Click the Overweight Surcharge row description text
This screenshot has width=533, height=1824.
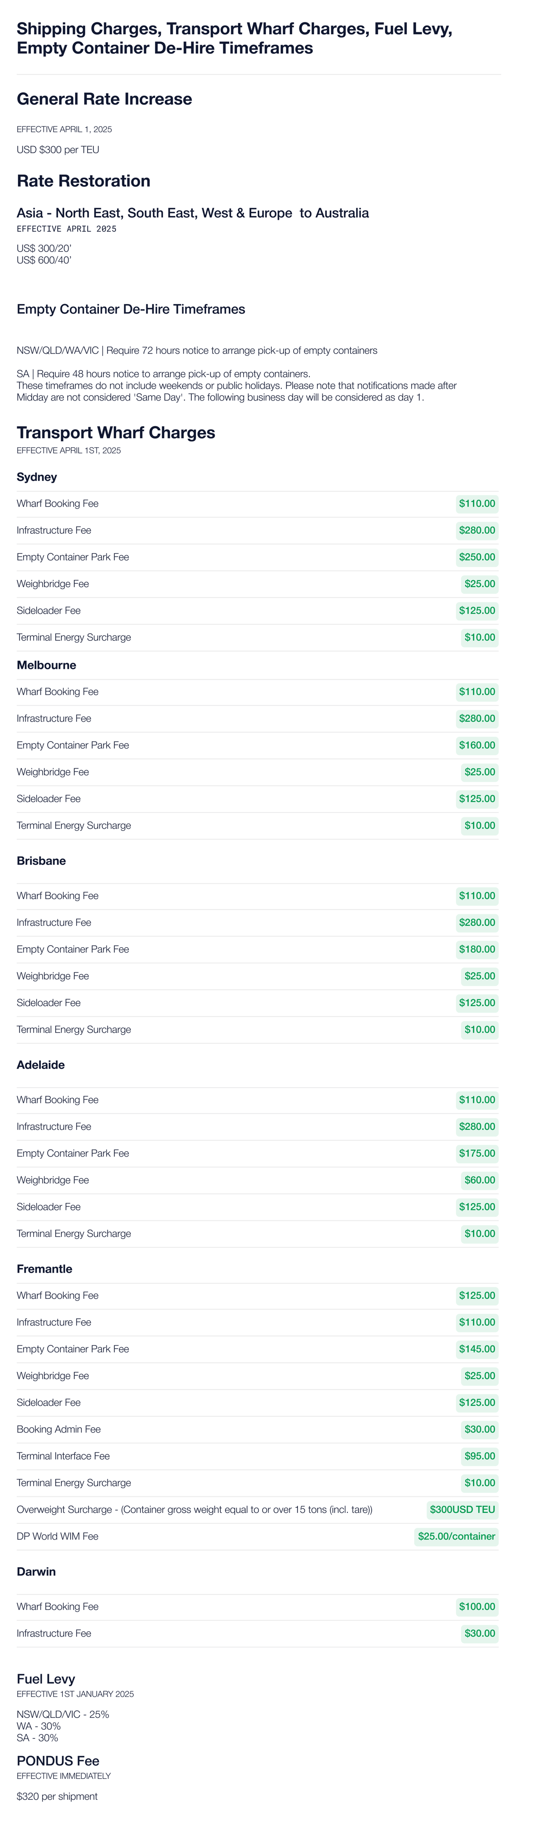195,1509
